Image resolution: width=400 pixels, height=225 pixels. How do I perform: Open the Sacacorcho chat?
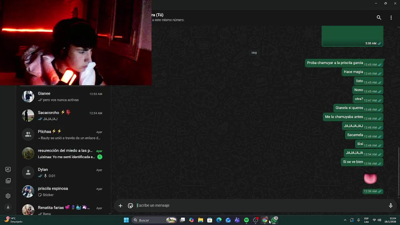click(63, 116)
